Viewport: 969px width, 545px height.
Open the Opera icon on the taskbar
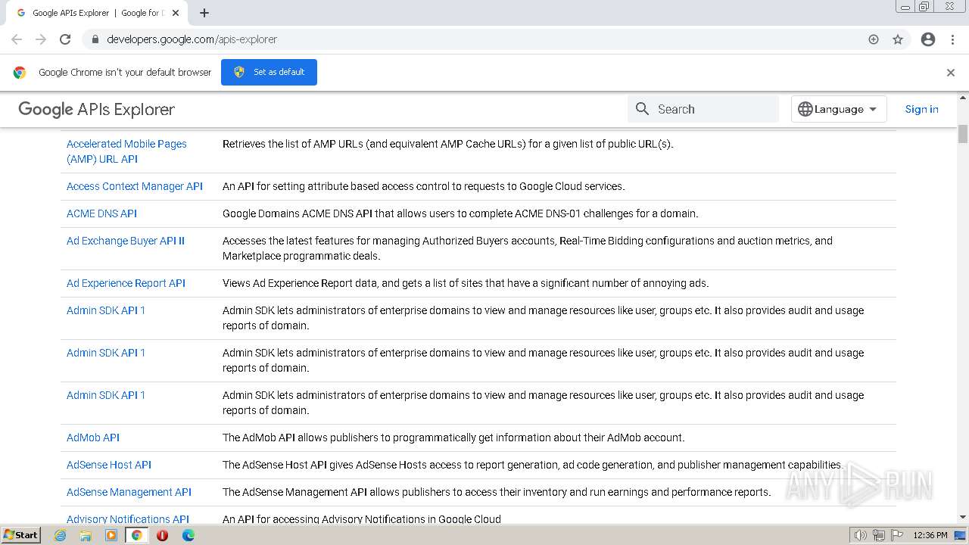tap(162, 535)
